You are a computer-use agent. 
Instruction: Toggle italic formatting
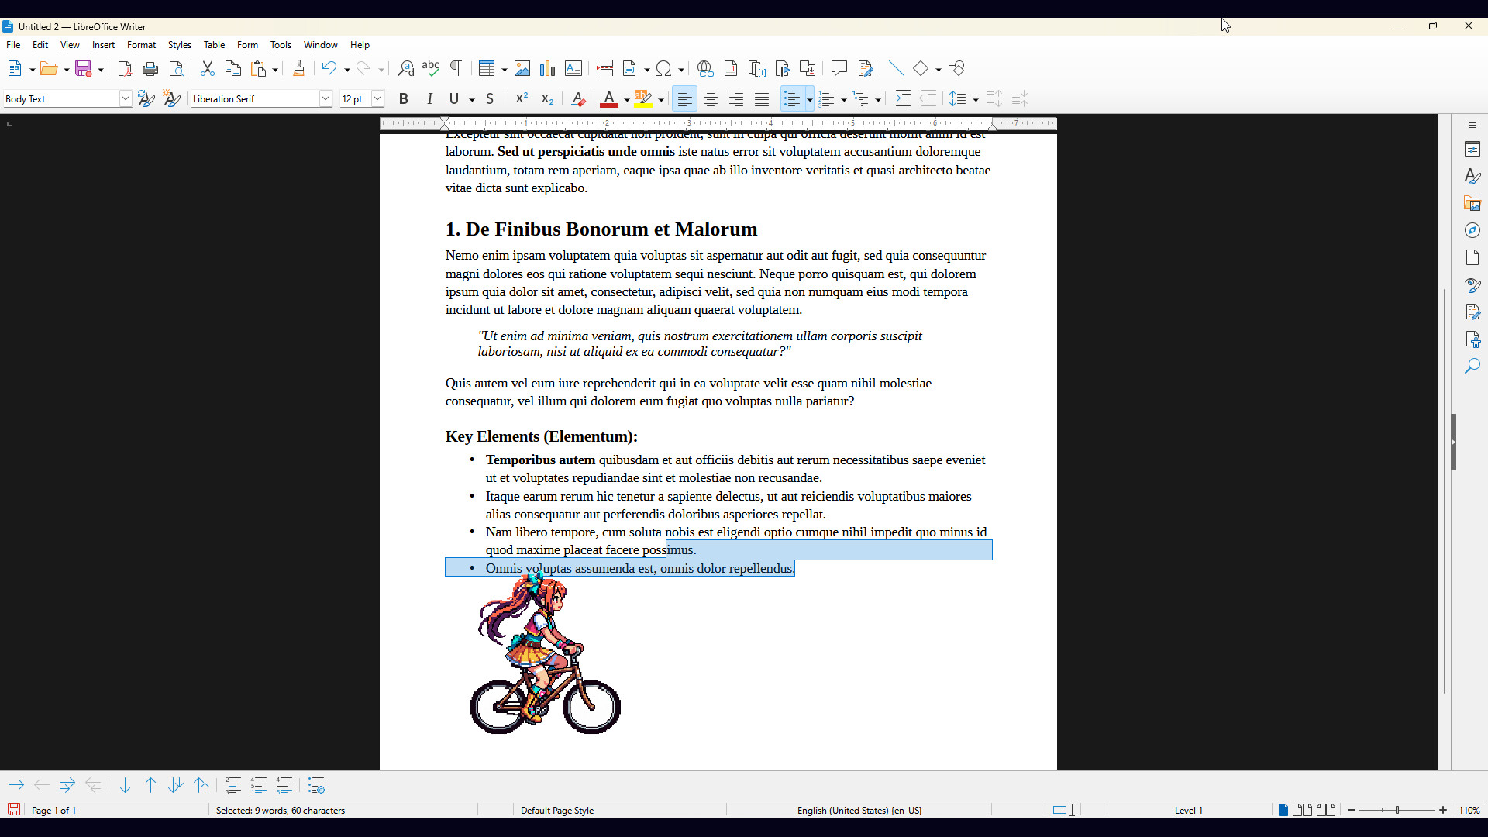coord(429,98)
